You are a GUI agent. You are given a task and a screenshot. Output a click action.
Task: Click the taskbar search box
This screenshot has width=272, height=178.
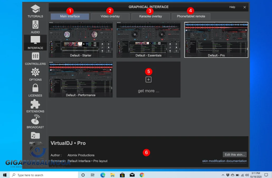click(x=44, y=175)
